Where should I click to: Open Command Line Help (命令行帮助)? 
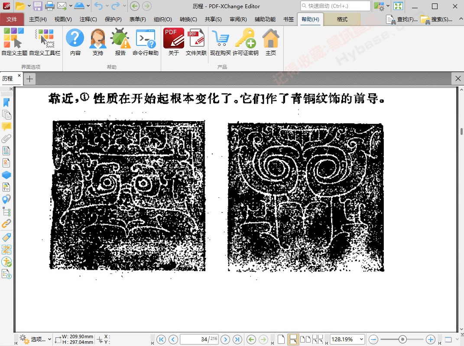tap(145, 42)
